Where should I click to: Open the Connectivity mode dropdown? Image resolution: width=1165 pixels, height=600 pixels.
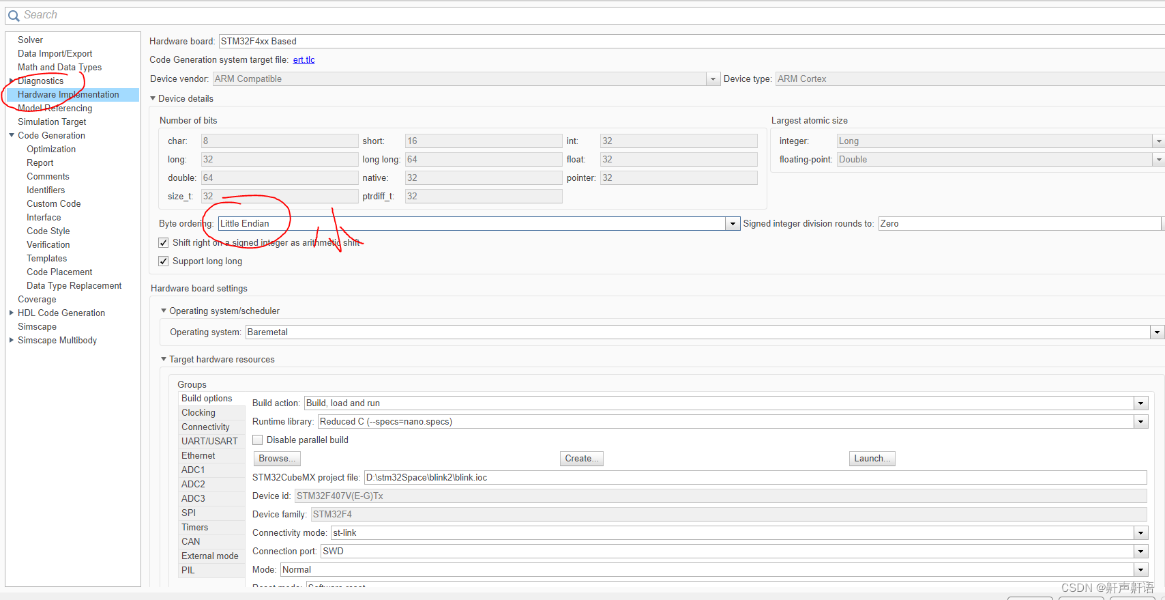click(1140, 533)
